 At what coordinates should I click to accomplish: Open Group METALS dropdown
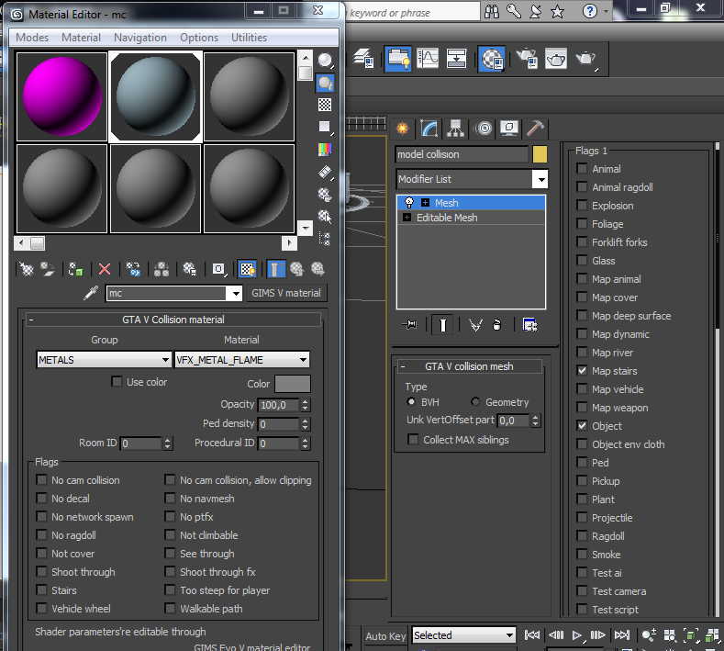tap(104, 359)
